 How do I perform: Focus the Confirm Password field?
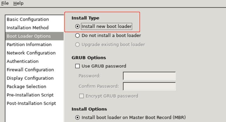(x=149, y=86)
